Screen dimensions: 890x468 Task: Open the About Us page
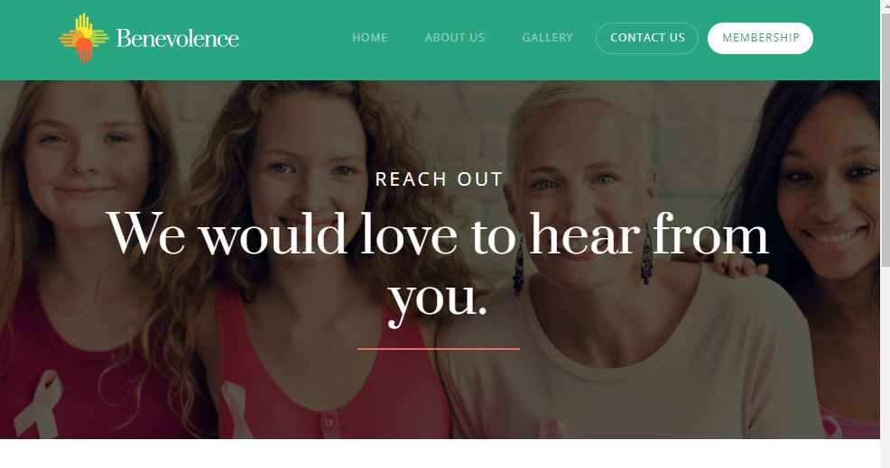[x=455, y=38]
